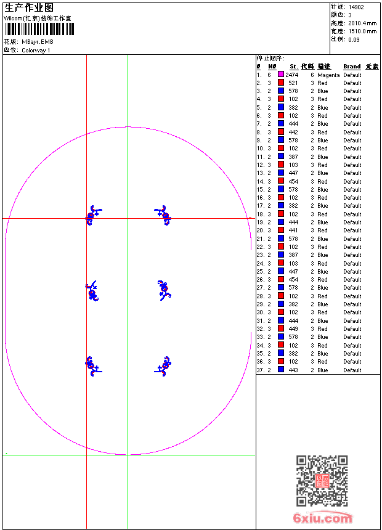
Task: Select the middle-left embroidery motif
Action: point(92,290)
